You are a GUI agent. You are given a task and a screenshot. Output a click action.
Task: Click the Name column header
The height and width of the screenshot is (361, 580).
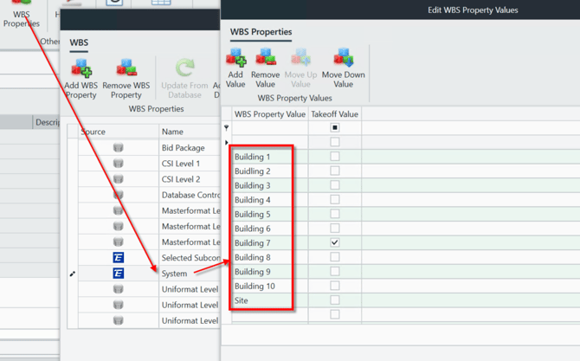[x=173, y=132]
